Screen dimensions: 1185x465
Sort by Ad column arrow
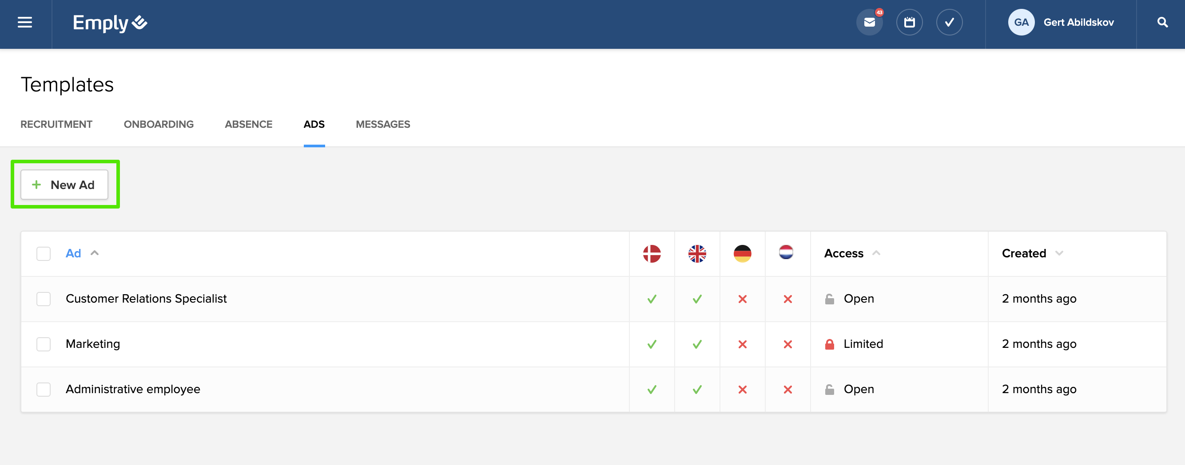click(x=95, y=253)
